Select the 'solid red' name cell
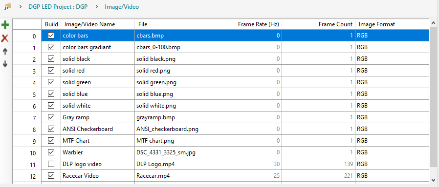439x187 pixels. [x=98, y=71]
